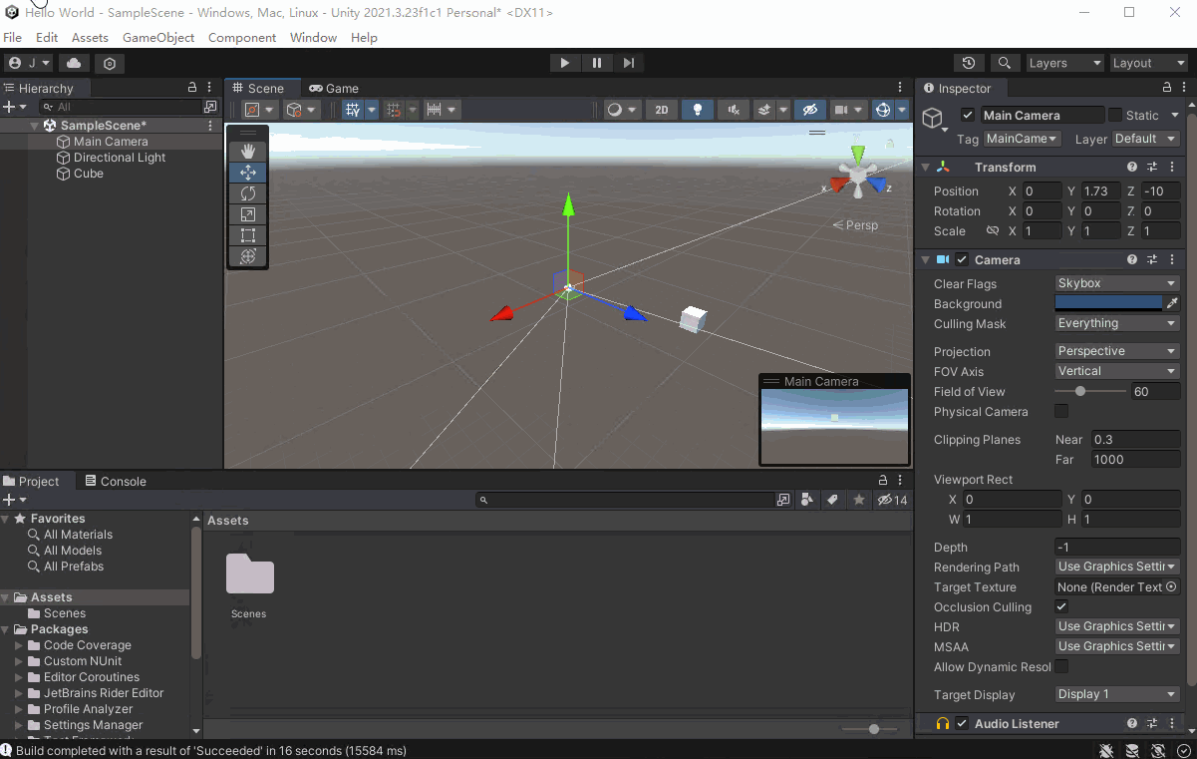The width and height of the screenshot is (1197, 759).
Task: Select the Rect tool
Action: point(248,235)
